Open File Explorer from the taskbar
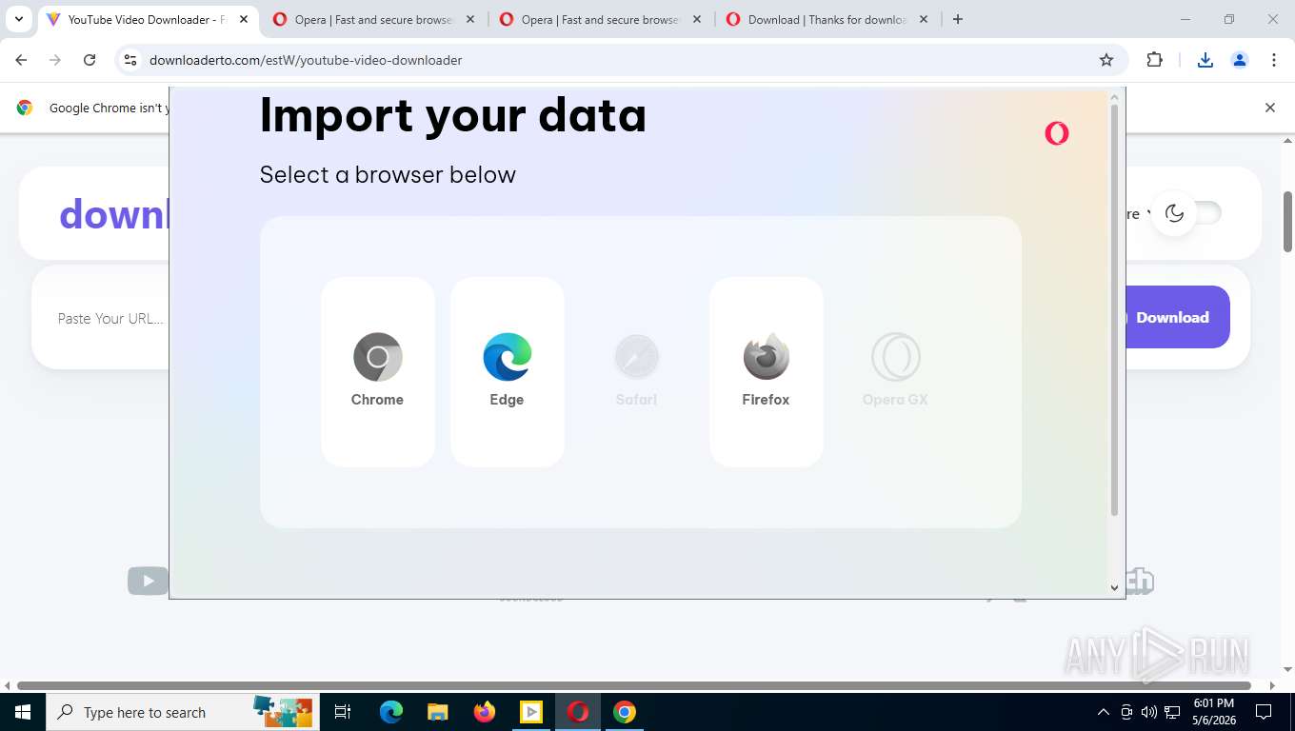Screen dimensions: 1295x731 438,712
